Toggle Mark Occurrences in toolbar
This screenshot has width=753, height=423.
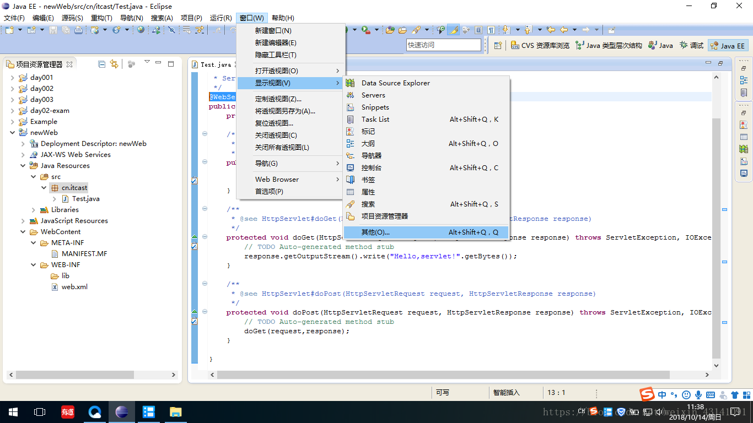pos(453,30)
